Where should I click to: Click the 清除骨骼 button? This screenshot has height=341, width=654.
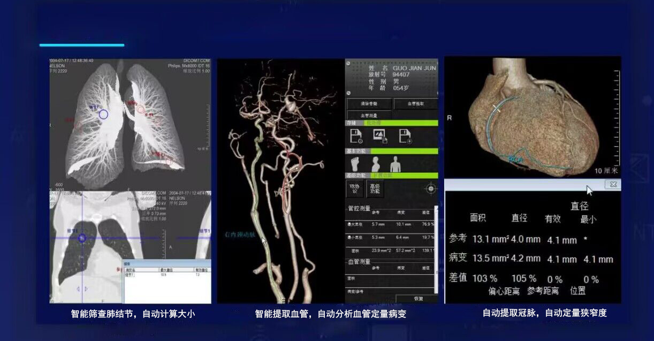[x=369, y=103]
